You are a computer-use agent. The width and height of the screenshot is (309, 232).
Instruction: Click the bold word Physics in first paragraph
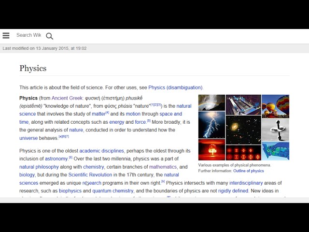coord(28,98)
